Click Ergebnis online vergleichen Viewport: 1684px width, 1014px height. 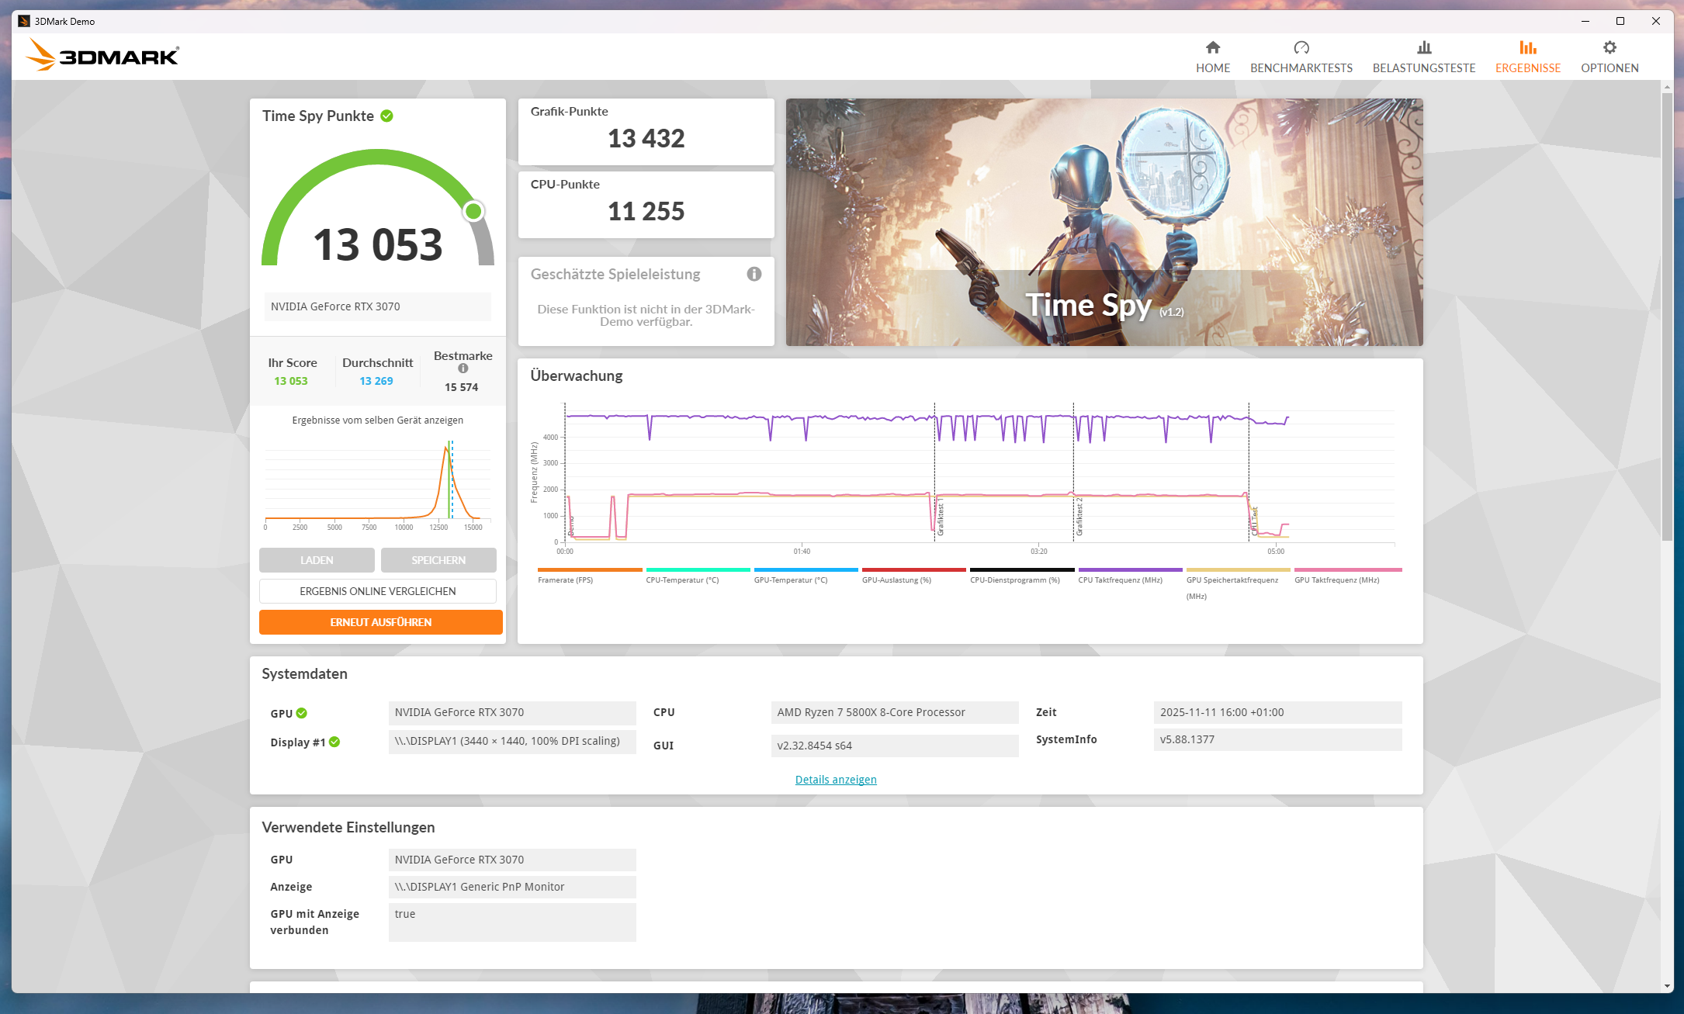click(377, 591)
